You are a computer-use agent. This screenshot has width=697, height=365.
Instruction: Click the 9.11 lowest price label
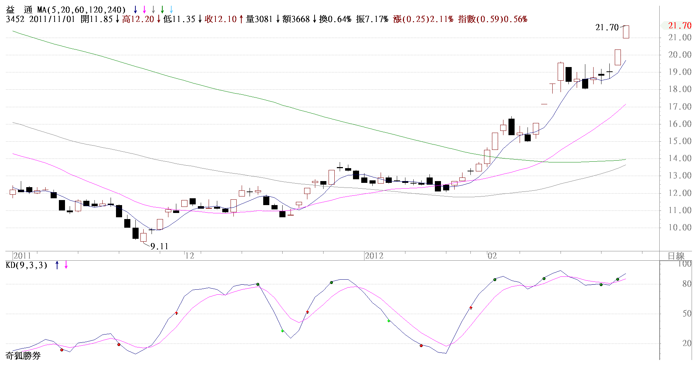[159, 246]
